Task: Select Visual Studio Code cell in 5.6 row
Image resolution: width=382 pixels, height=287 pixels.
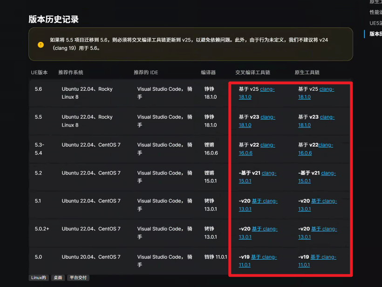Action: pos(165,93)
